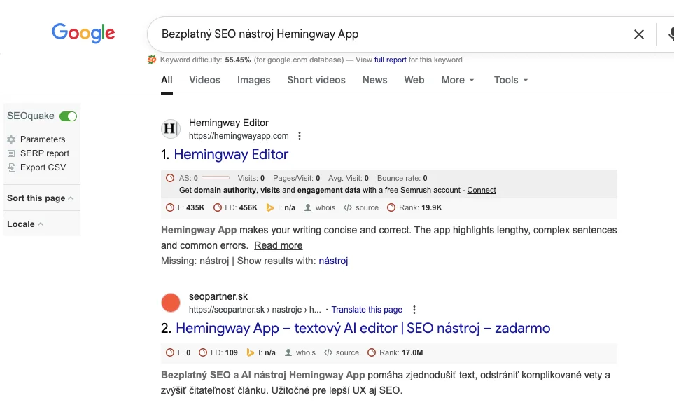Screen dimensions: 674x412
Task: Clear the search box with the X icon
Action: (x=638, y=34)
